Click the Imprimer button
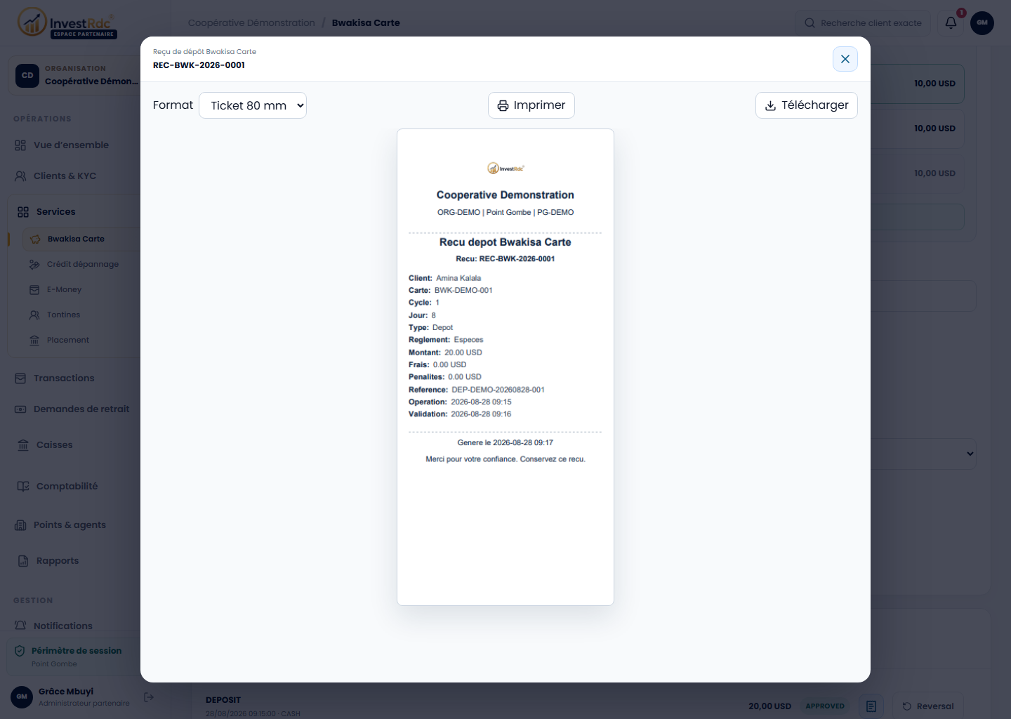Image resolution: width=1011 pixels, height=719 pixels. pos(531,105)
